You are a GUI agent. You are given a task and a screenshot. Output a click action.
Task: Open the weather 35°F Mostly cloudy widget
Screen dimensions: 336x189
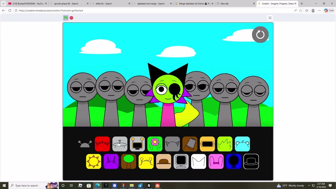click(290, 186)
